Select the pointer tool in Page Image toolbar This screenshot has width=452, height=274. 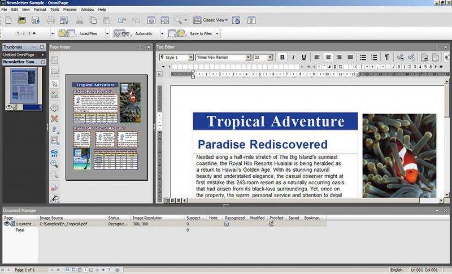coord(55,84)
